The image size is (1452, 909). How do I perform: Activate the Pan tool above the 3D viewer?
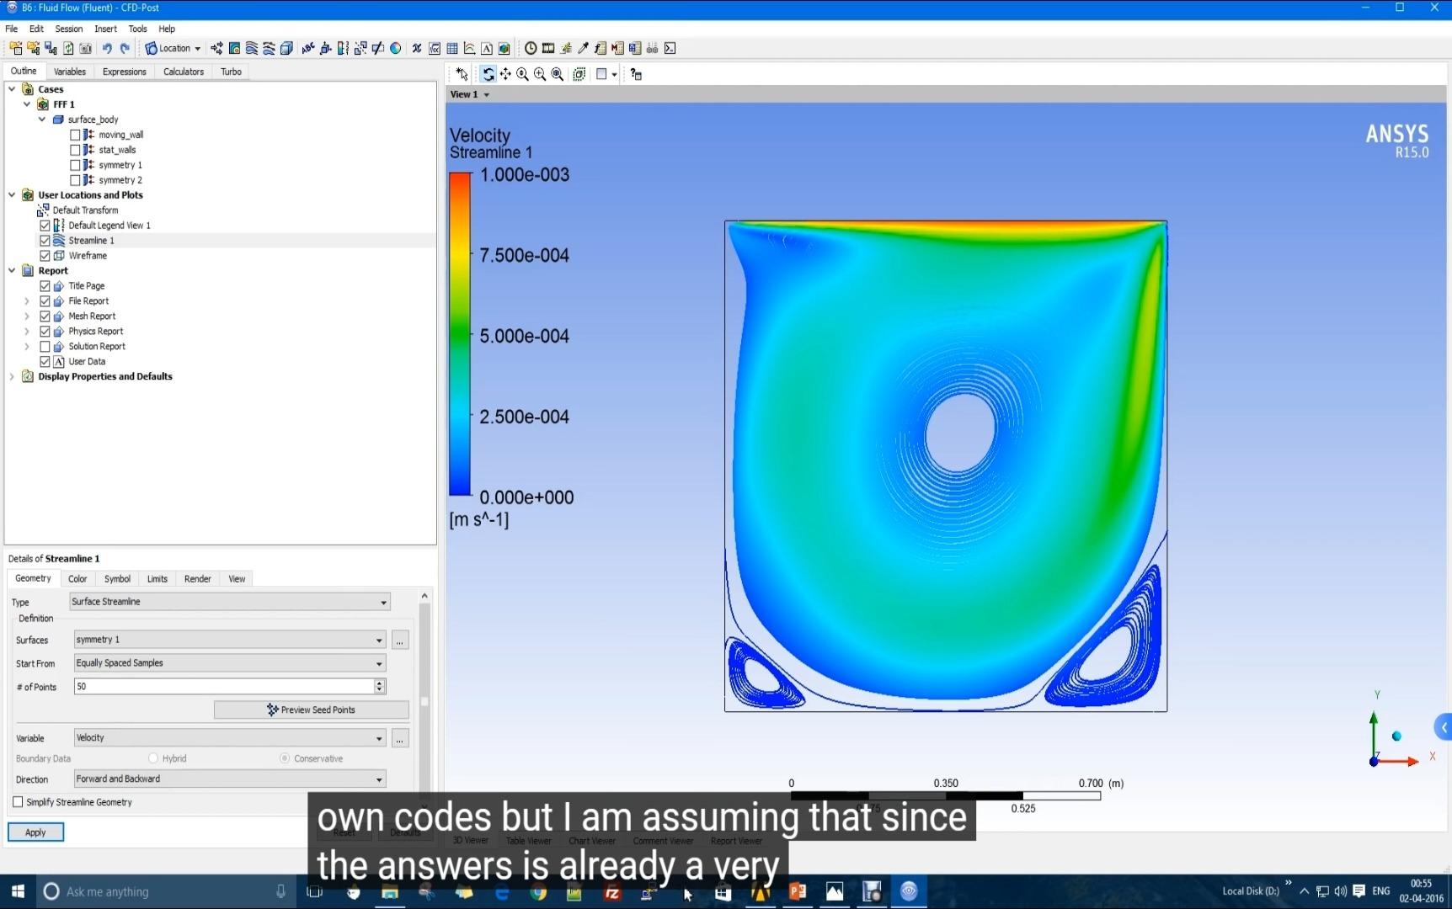point(505,74)
